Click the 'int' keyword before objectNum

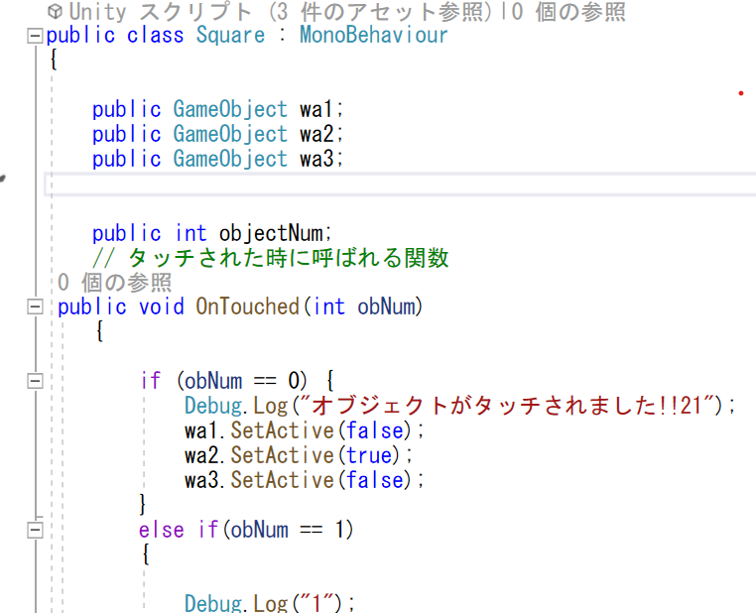coord(190,233)
